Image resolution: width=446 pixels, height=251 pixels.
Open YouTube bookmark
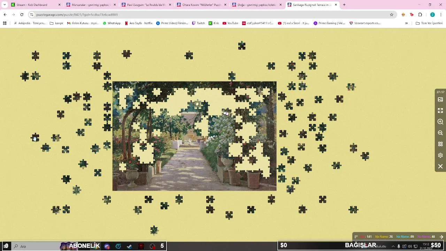pos(230,23)
